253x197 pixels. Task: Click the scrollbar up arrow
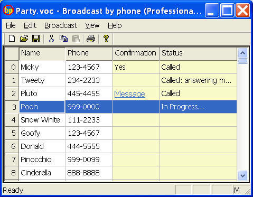243,53
